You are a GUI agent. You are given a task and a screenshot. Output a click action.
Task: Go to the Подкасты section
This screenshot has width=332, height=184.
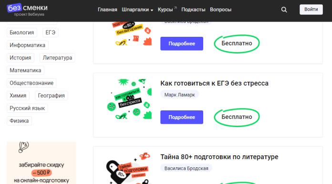pyautogui.click(x=193, y=10)
